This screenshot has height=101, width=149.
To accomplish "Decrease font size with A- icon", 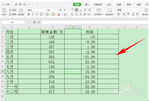I will pos(65,10).
